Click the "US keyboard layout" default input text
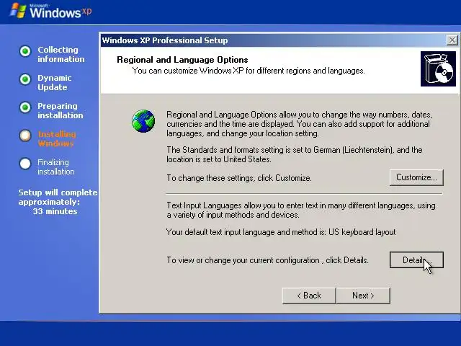 click(x=362, y=232)
